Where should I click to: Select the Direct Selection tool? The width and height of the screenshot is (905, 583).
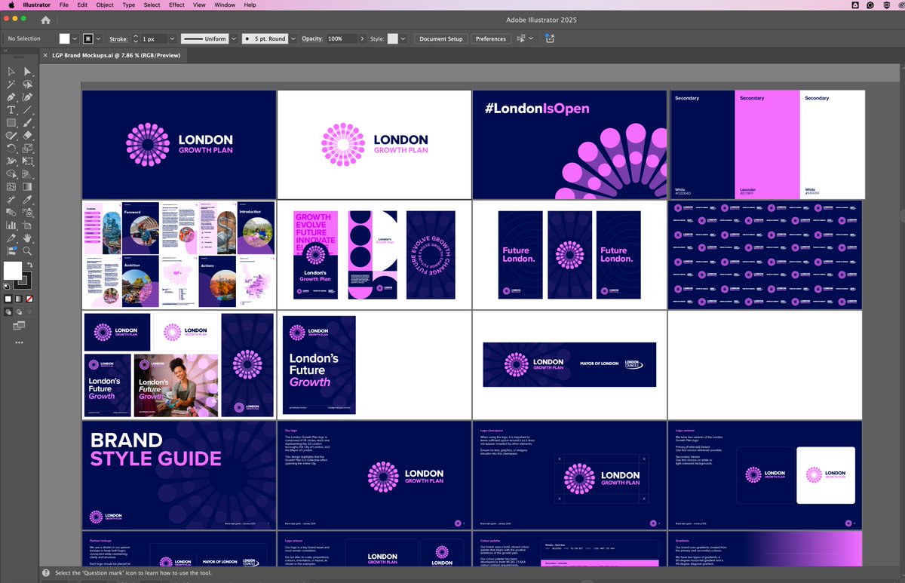tap(28, 72)
